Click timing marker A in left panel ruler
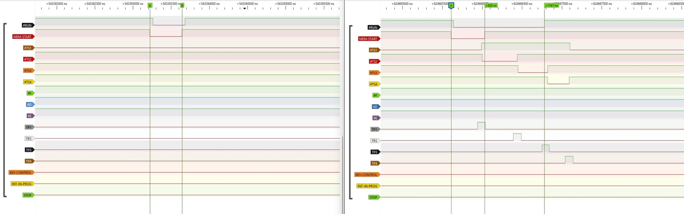This screenshot has width=684, height=214. (150, 5)
